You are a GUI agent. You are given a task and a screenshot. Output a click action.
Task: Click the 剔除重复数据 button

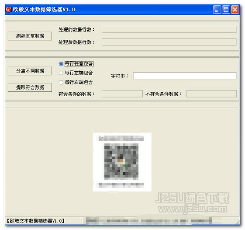pyautogui.click(x=30, y=36)
